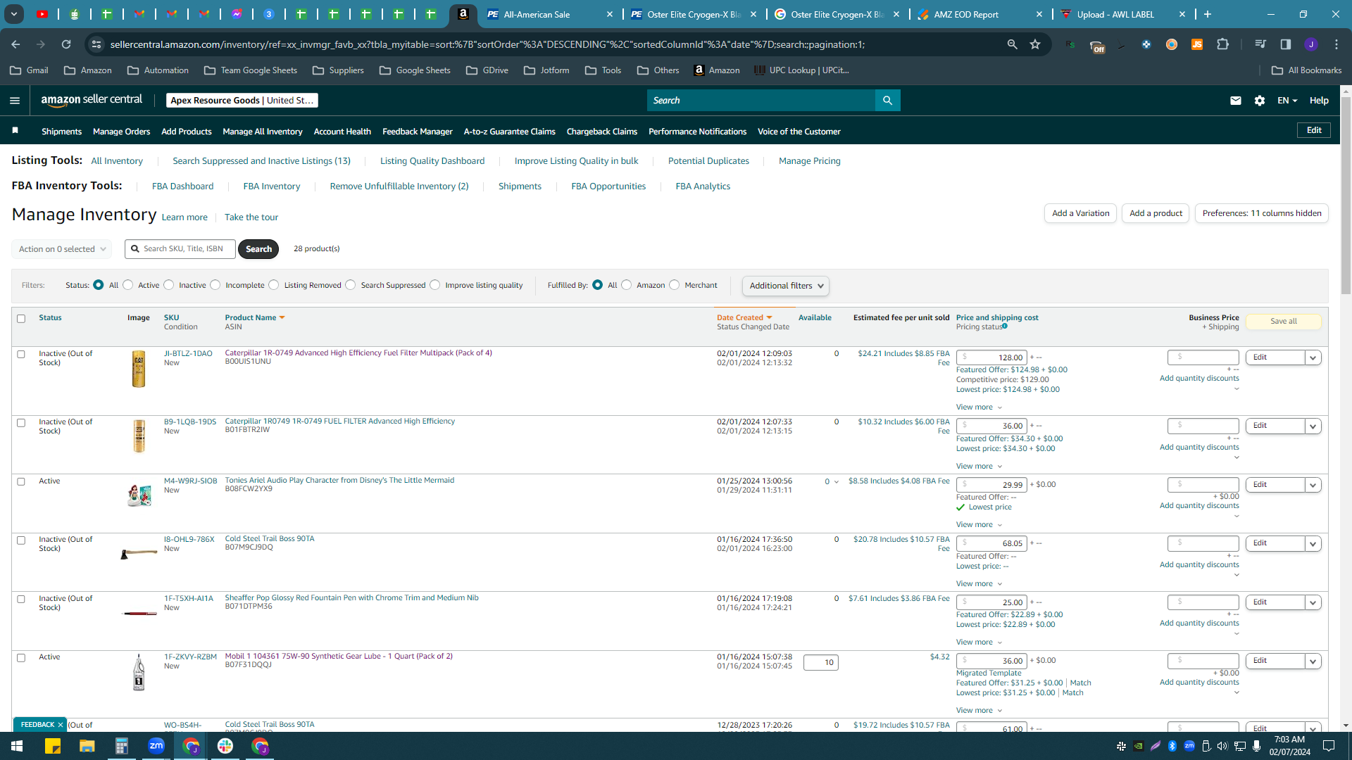The width and height of the screenshot is (1352, 760).
Task: Open Preferences: 11 columns hidden
Action: coord(1262,213)
